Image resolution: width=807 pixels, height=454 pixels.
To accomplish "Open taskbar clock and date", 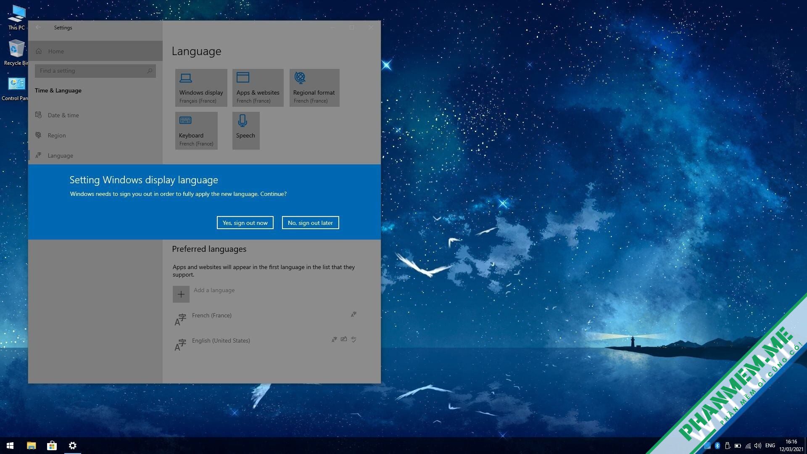I will 791,446.
